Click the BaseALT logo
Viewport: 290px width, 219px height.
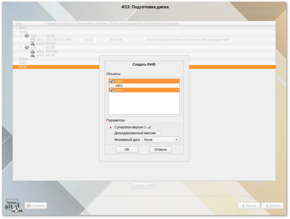pos(14,206)
